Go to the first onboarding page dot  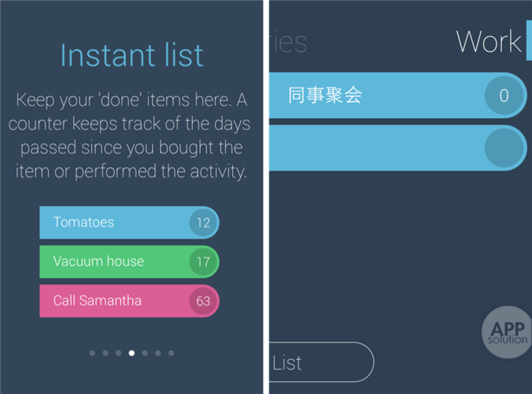click(x=92, y=353)
